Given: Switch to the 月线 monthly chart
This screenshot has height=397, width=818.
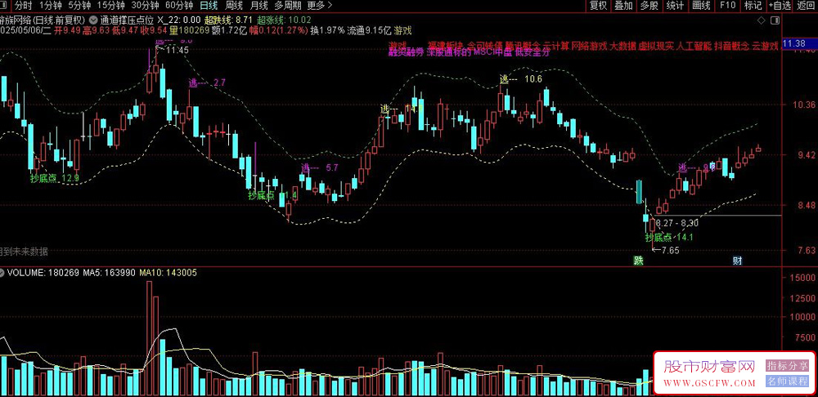Looking at the screenshot, I should pos(258,6).
